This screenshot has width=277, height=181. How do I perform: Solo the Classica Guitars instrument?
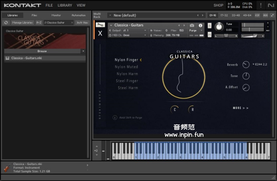[x=209, y=26]
